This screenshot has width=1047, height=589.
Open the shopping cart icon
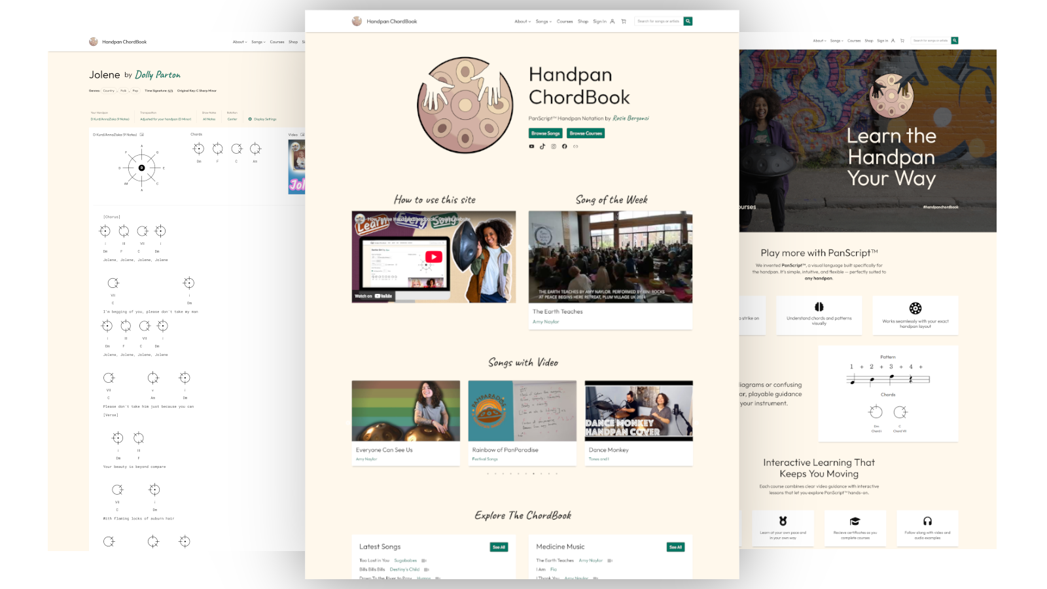tap(624, 21)
